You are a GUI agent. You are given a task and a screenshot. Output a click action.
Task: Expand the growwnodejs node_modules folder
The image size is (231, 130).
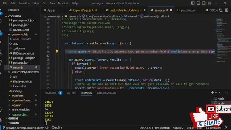(x=22, y=39)
